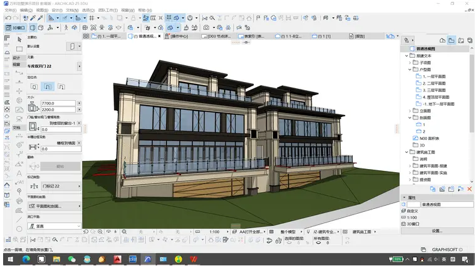Click the Undo arrow in the toolbar
Viewport: 476px width, 266px height.
[9, 18]
